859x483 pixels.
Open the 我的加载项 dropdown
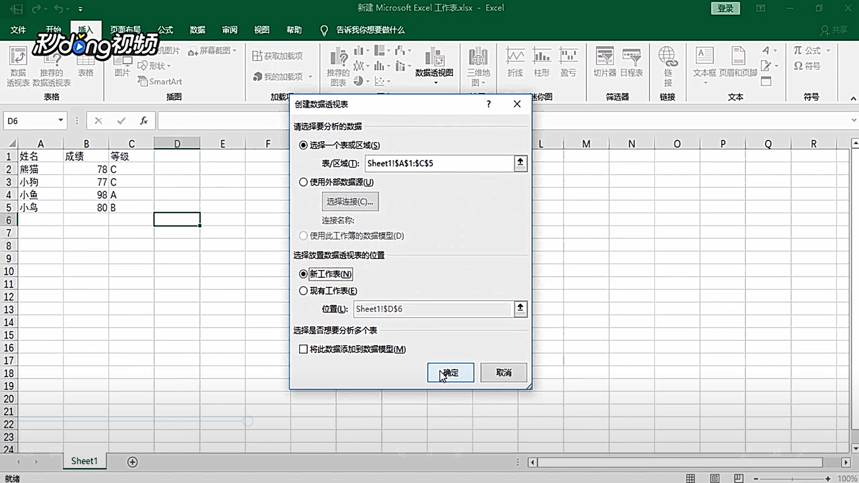pos(310,76)
